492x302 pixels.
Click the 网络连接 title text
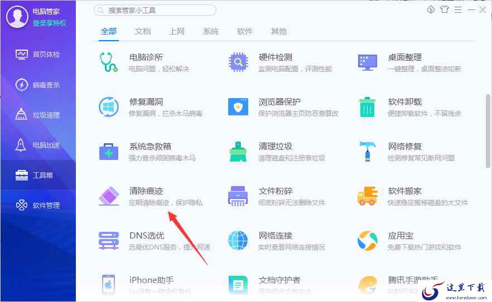click(276, 235)
